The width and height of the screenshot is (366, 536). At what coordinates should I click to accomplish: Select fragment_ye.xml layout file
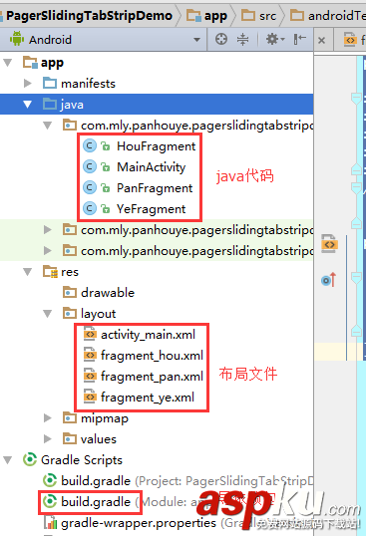pyautogui.click(x=148, y=398)
